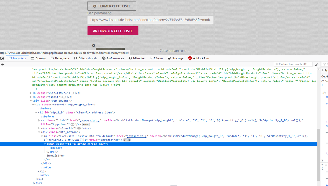Click the FERMER CETTE LISTE button
The width and height of the screenshot is (328, 186).
coord(112,6)
